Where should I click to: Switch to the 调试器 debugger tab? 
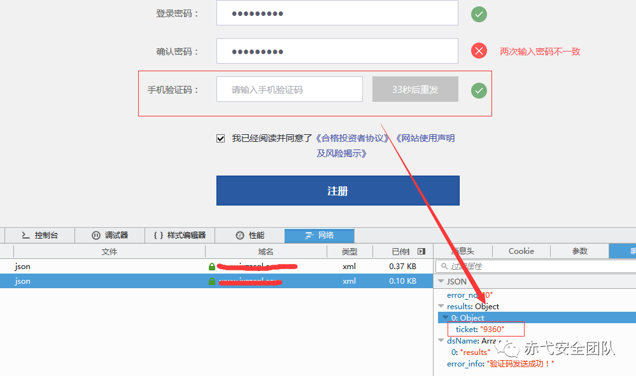point(110,235)
